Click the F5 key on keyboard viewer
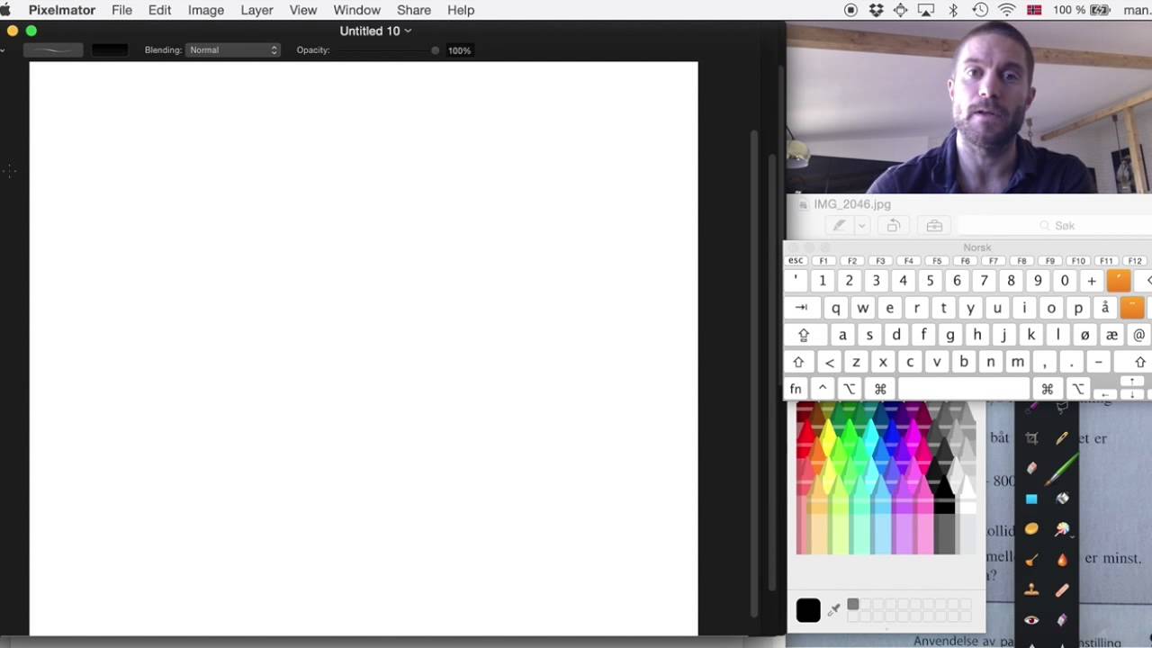 click(x=936, y=261)
